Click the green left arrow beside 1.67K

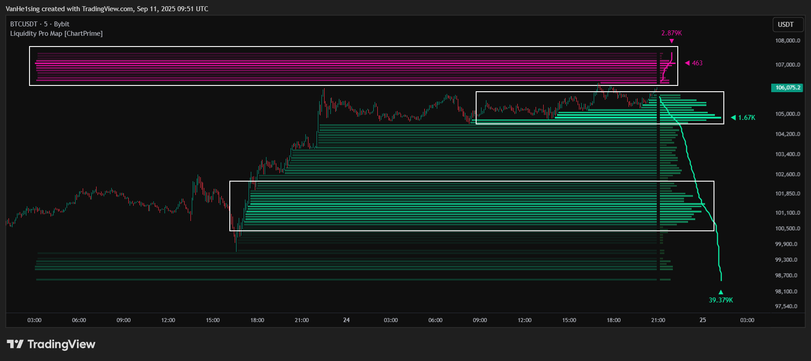(x=733, y=118)
